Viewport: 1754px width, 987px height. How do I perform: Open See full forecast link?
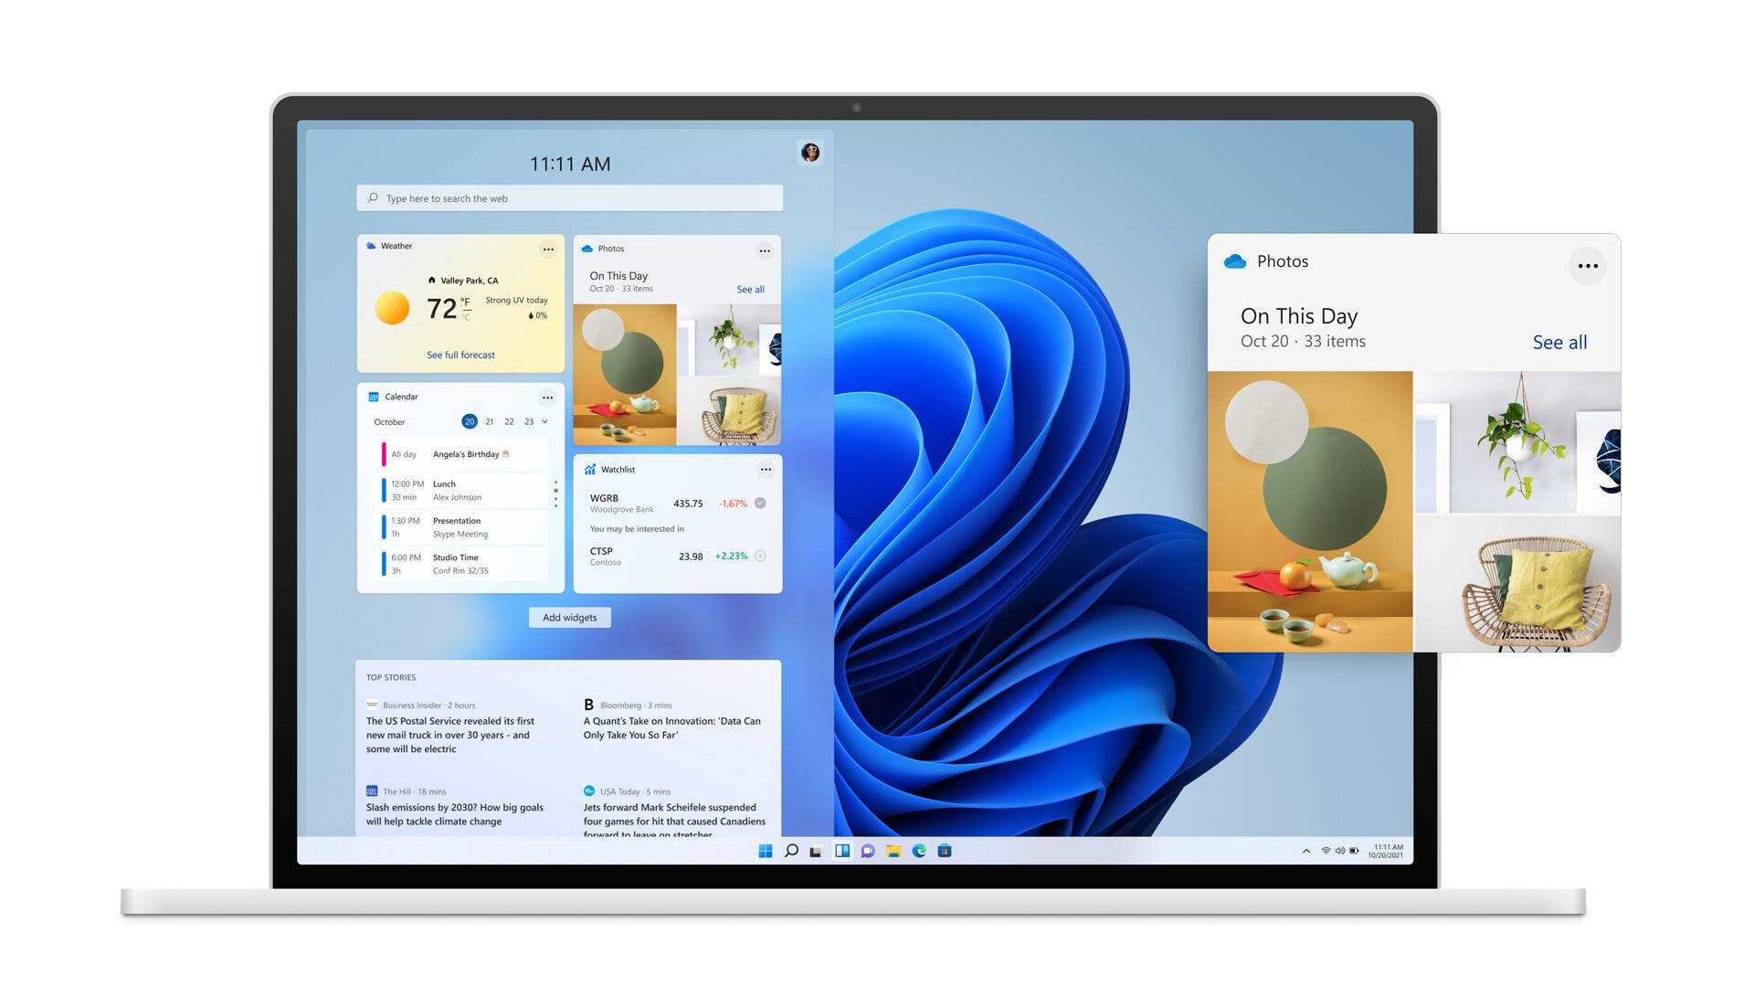(x=458, y=355)
